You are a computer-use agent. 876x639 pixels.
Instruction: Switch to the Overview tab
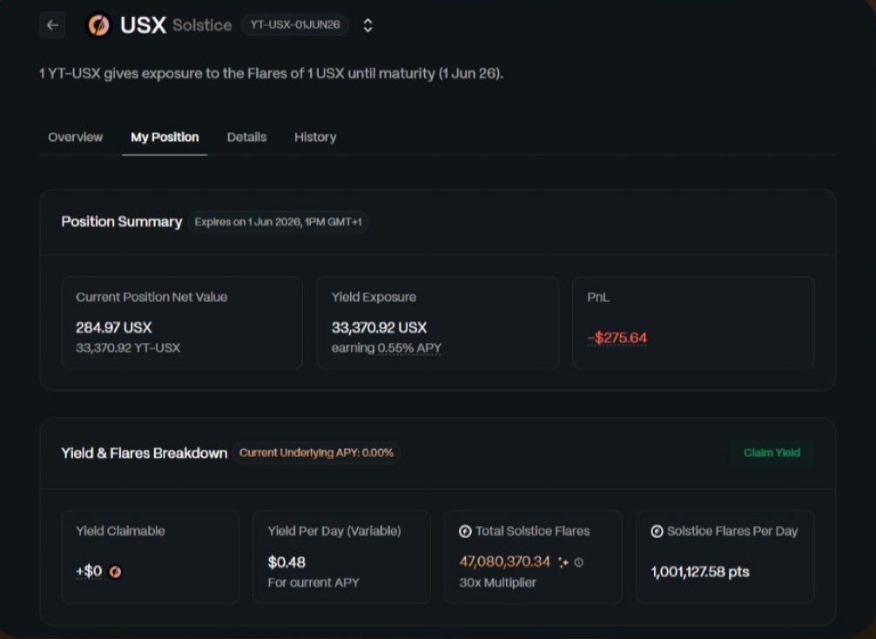click(x=76, y=137)
